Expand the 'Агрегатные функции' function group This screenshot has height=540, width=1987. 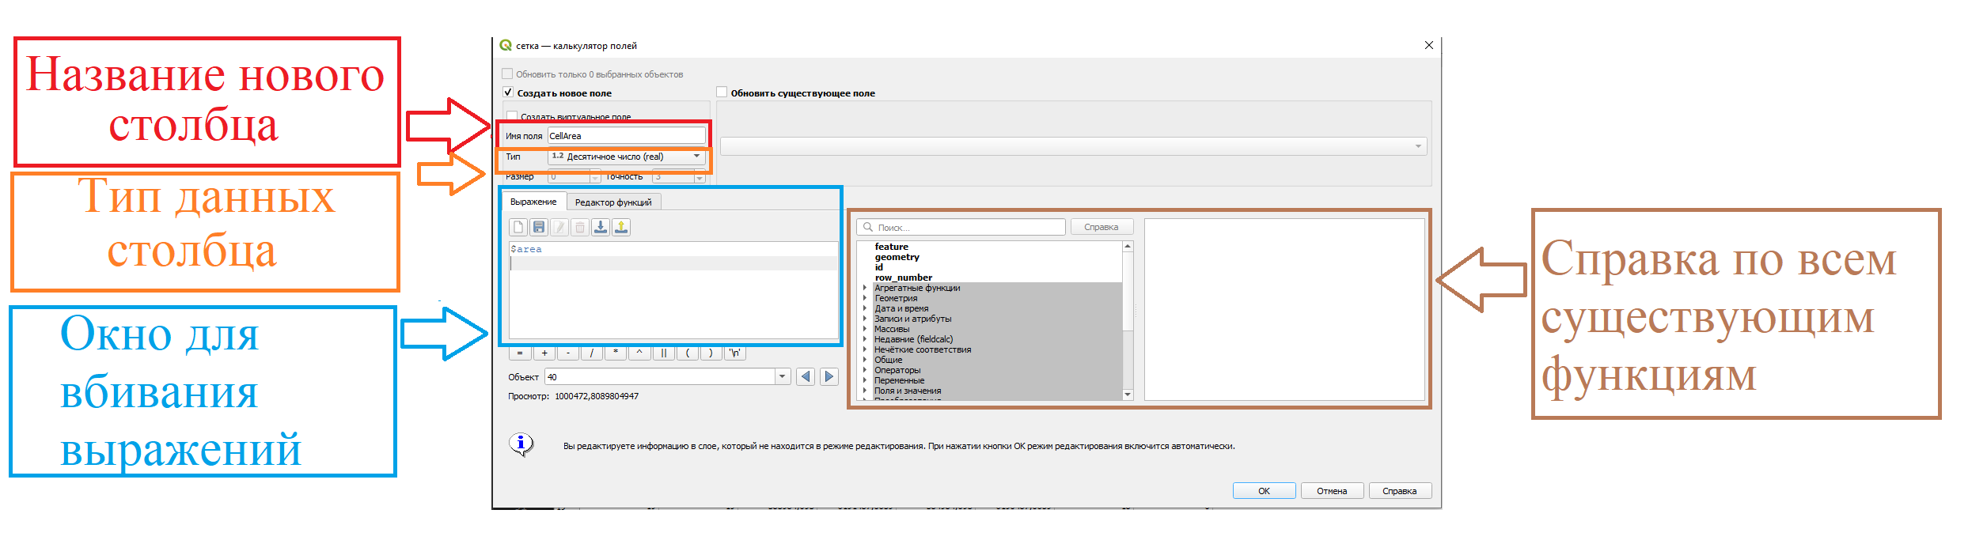[x=865, y=289]
